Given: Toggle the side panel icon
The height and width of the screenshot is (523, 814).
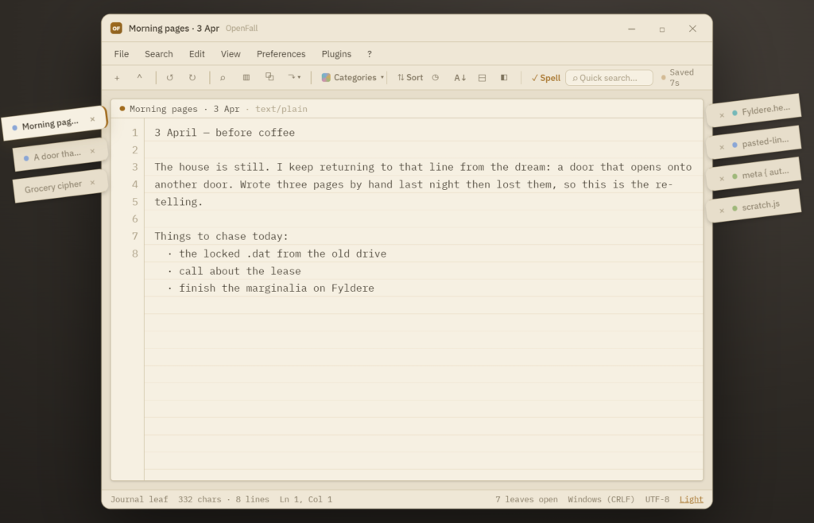Looking at the screenshot, I should (503, 78).
